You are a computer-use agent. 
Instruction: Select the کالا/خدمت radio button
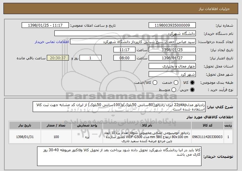[x=155, y=83]
